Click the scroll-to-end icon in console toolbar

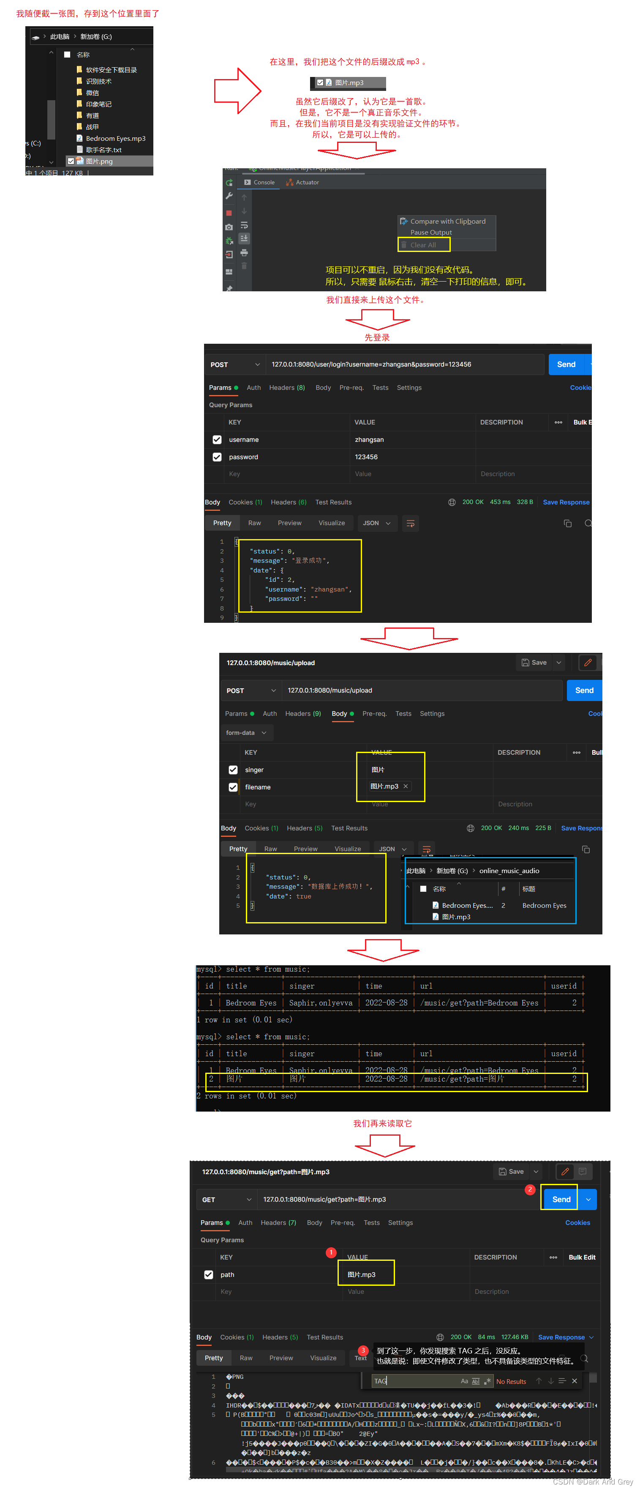pos(244,238)
